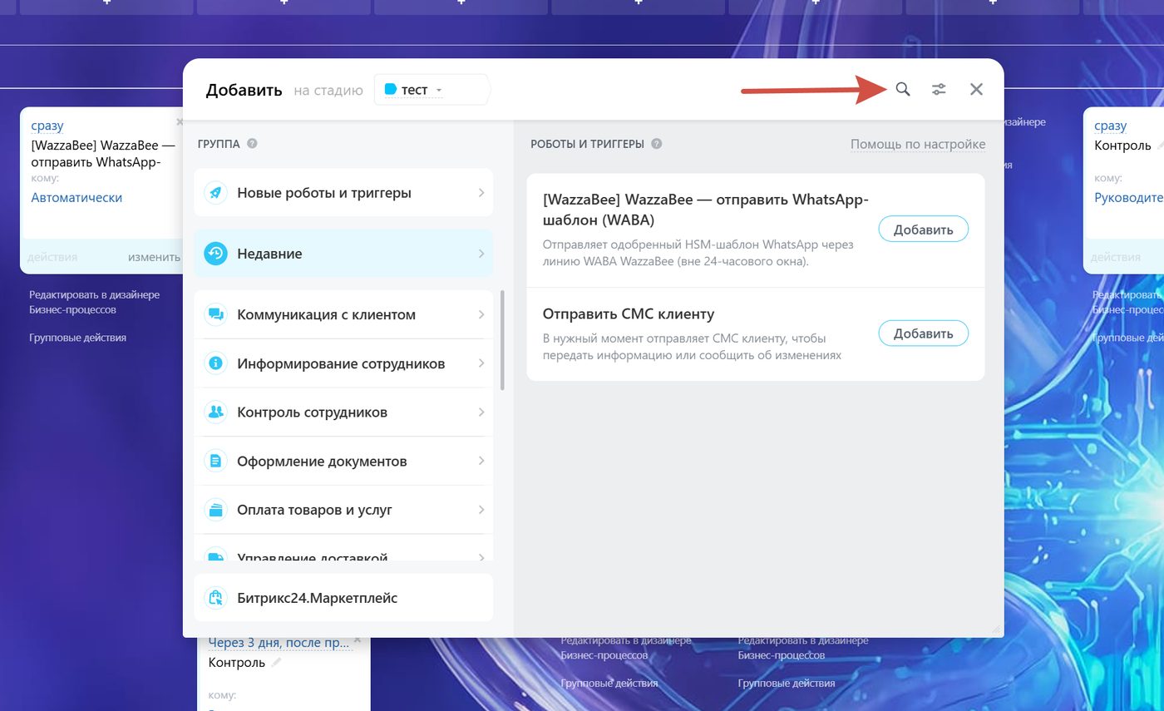Expand Новые роботы и триггеры chevron

click(x=481, y=193)
